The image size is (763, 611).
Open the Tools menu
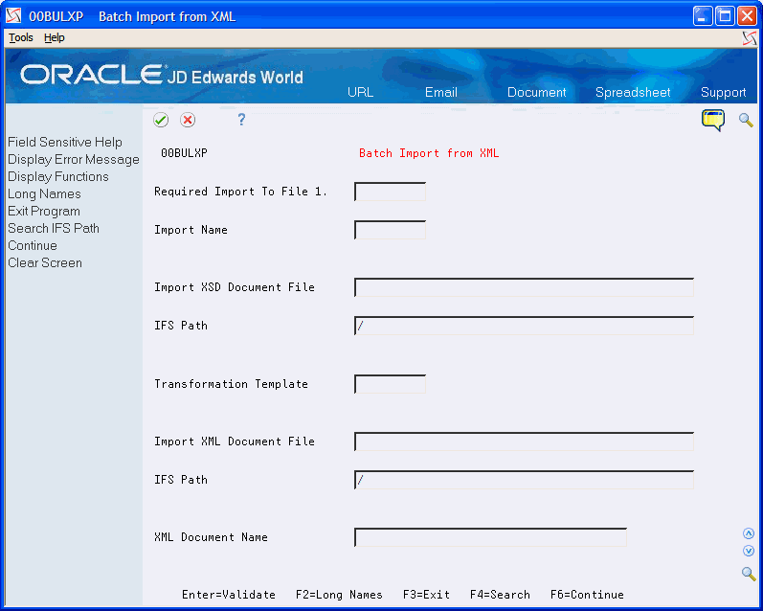point(21,37)
